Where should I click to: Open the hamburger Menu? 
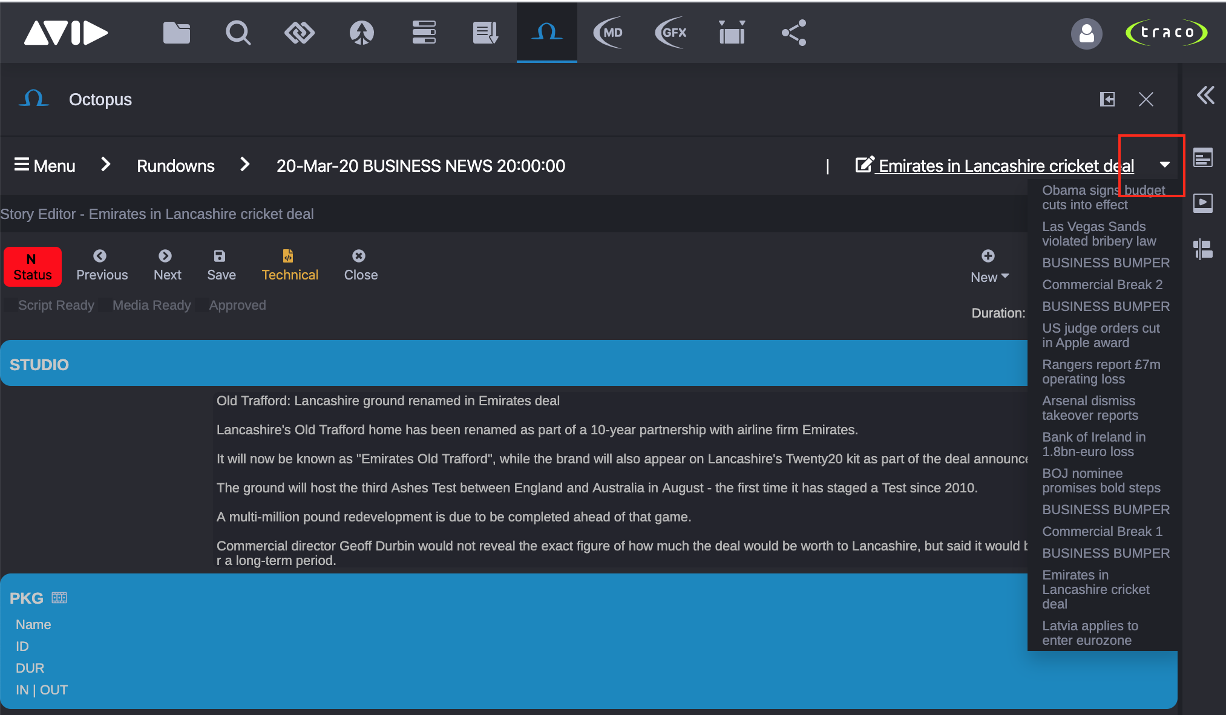(43, 165)
